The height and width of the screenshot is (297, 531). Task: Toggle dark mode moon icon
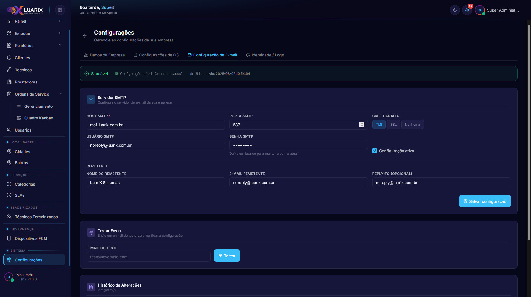455,10
